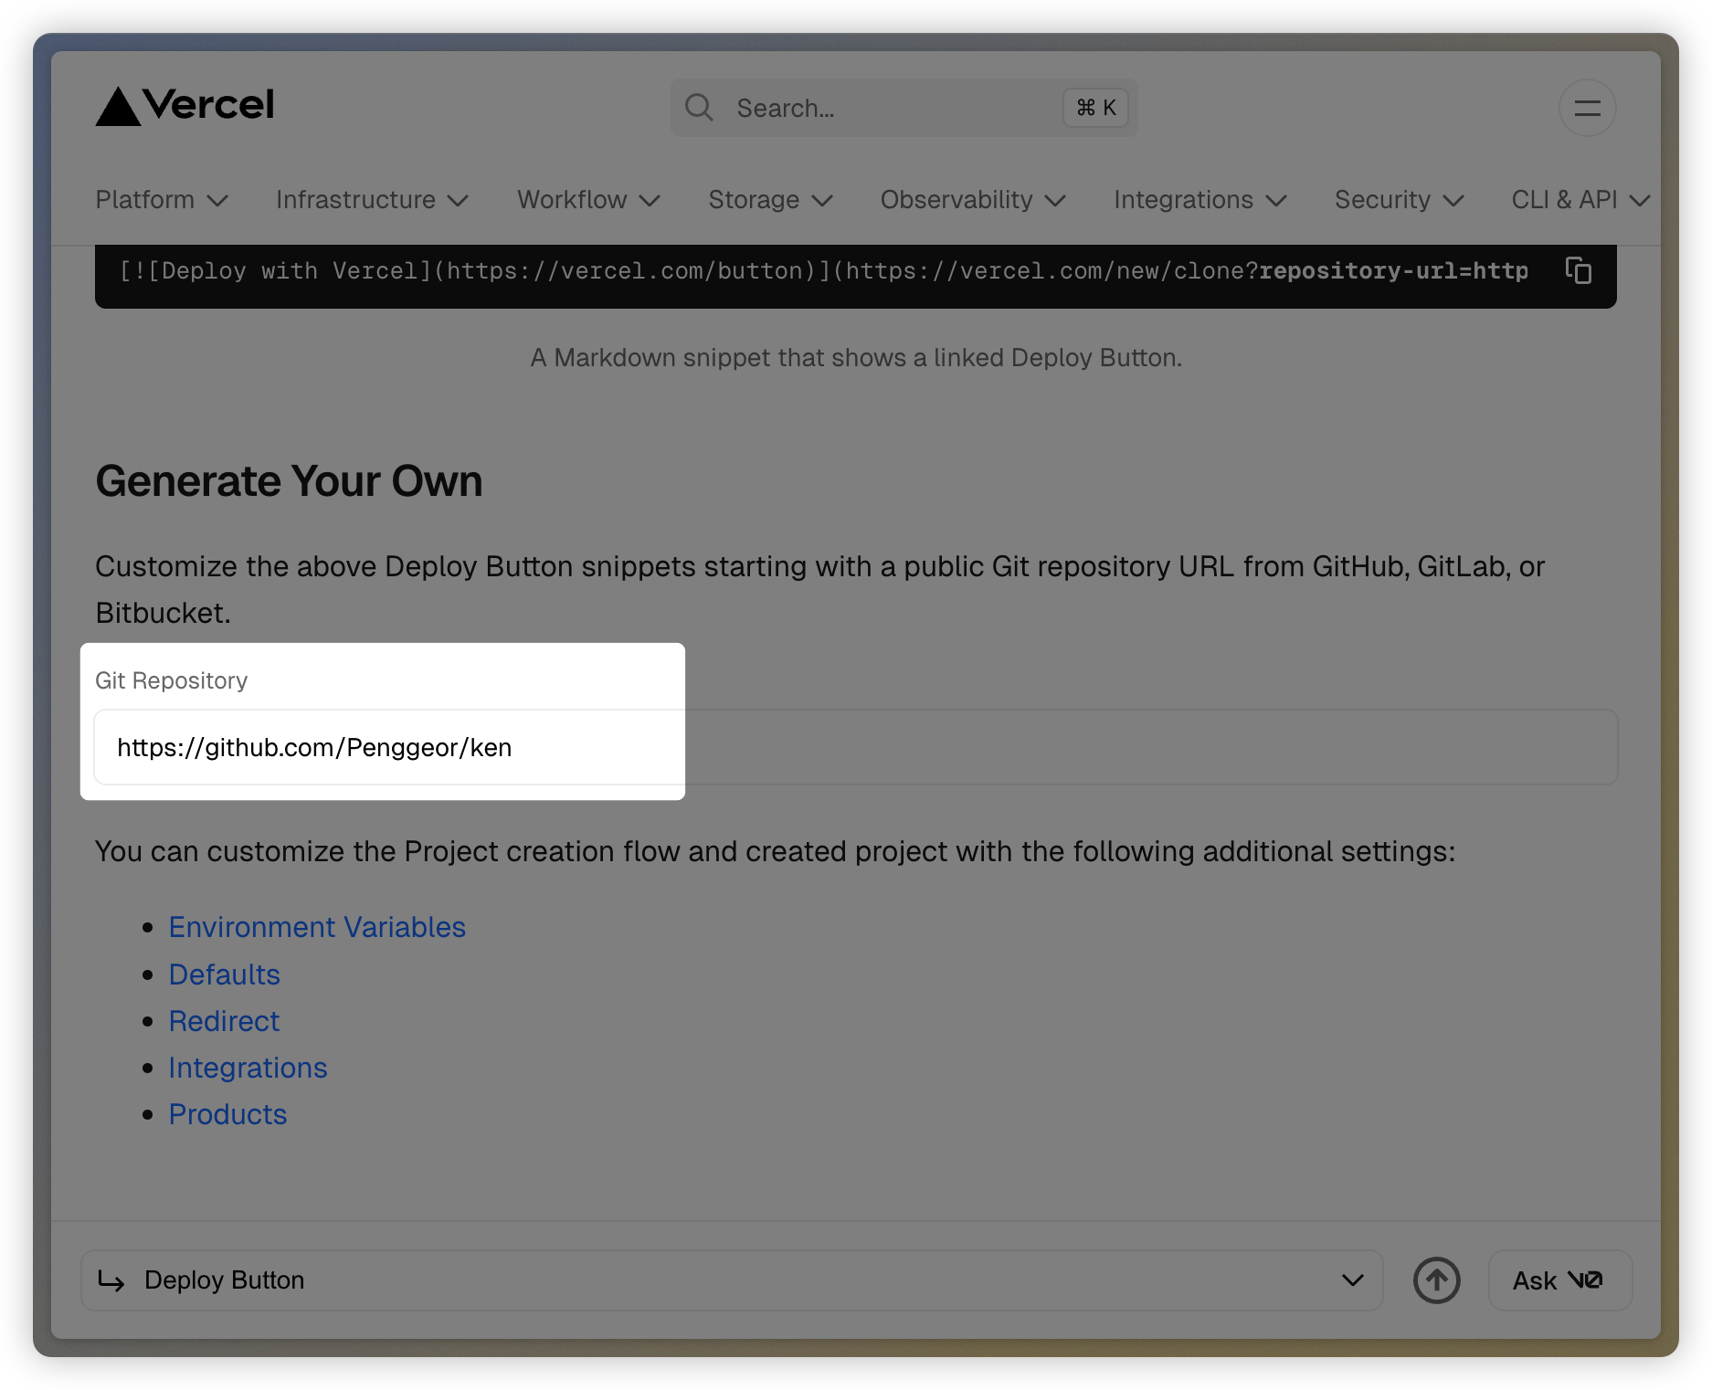Expand the Platform menu
Image resolution: width=1712 pixels, height=1390 pixels.
162,200
